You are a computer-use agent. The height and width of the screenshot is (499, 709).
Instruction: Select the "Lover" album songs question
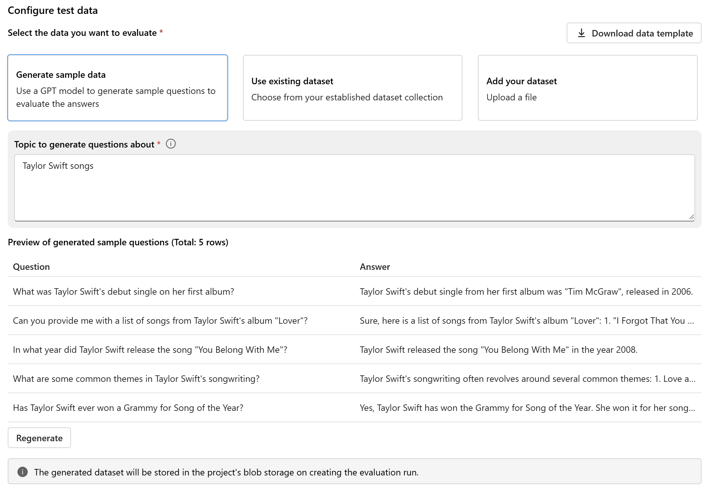click(160, 321)
